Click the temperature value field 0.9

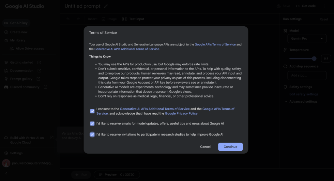click(x=326, y=58)
